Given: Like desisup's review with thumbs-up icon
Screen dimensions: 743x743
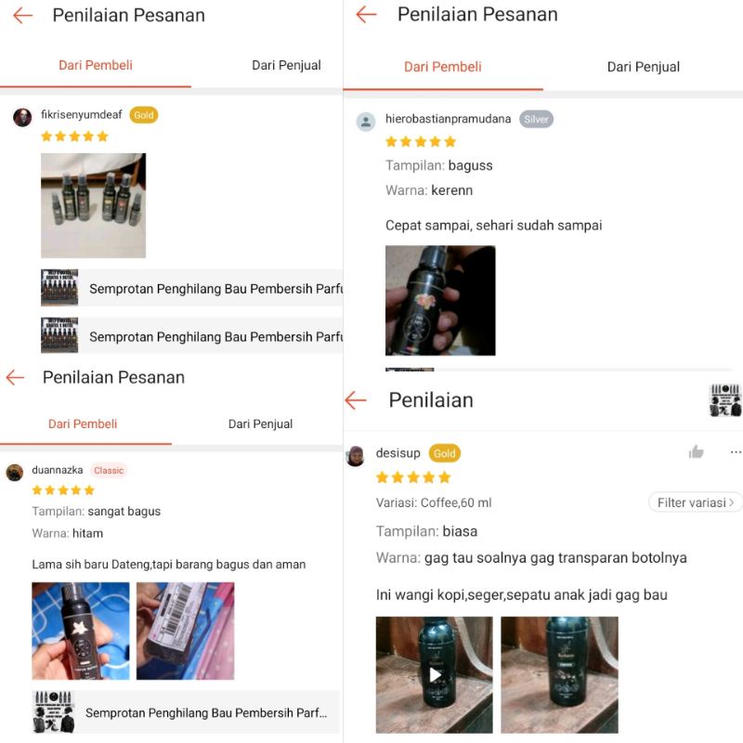Looking at the screenshot, I should point(696,452).
